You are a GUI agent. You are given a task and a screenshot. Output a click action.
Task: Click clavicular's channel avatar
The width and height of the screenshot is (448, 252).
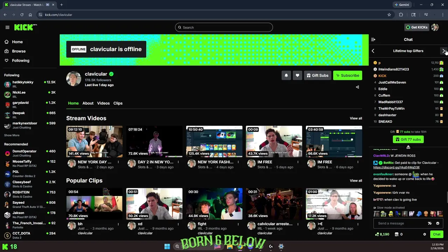73,79
